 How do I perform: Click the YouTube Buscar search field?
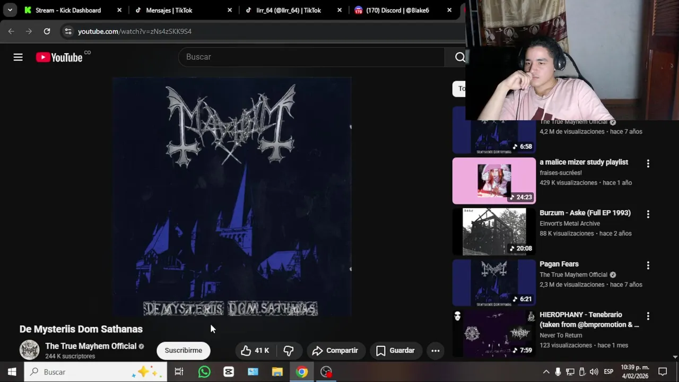click(x=311, y=57)
